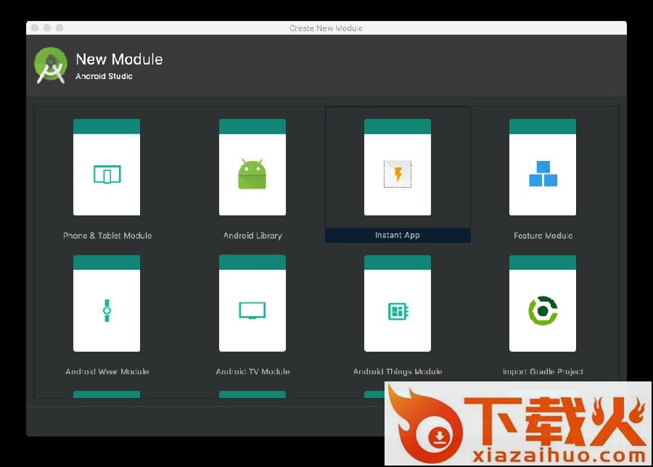Image resolution: width=653 pixels, height=467 pixels.
Task: Pick the Android Things Module board icon
Action: [398, 311]
